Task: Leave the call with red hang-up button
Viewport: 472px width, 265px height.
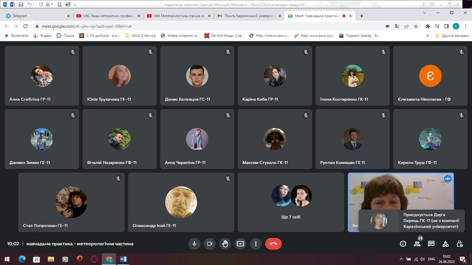Action: [273, 244]
